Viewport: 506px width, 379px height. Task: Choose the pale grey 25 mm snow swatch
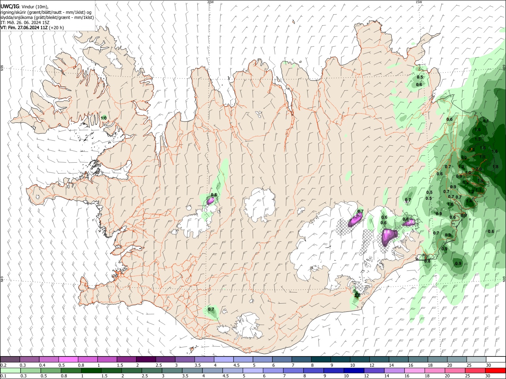pyautogui.click(x=476, y=359)
